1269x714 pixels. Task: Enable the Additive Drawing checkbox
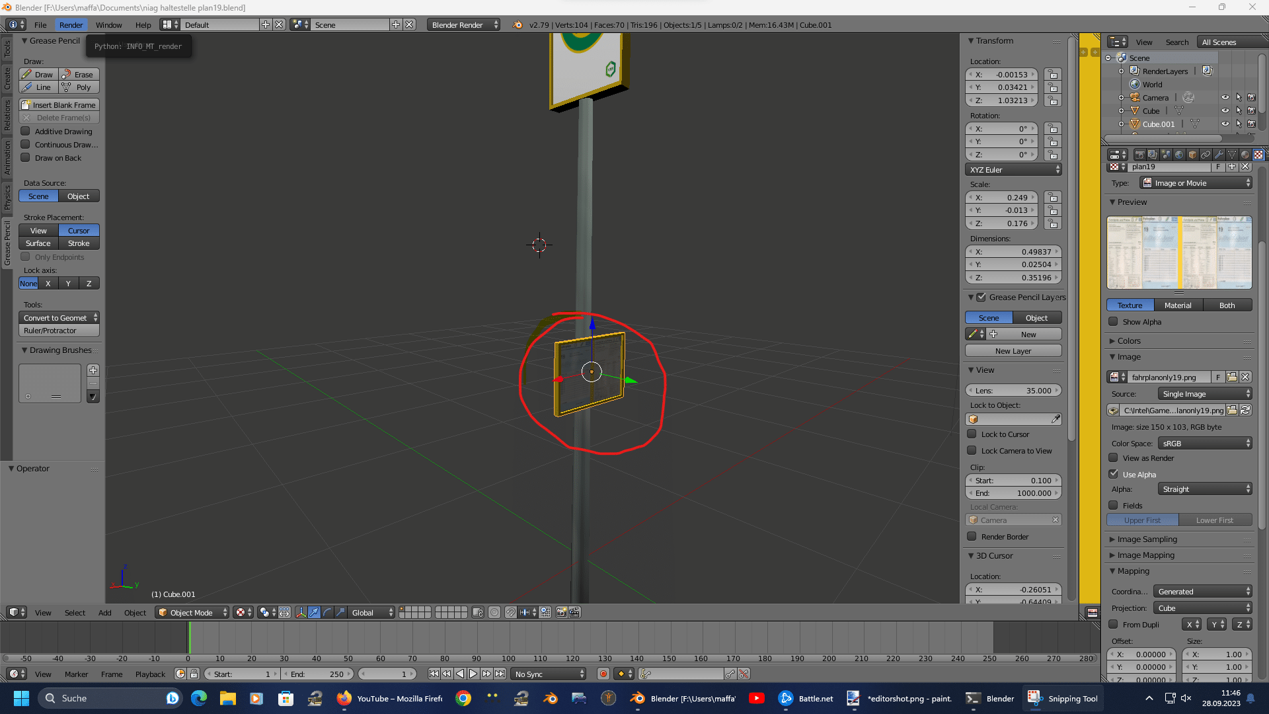[x=26, y=131]
